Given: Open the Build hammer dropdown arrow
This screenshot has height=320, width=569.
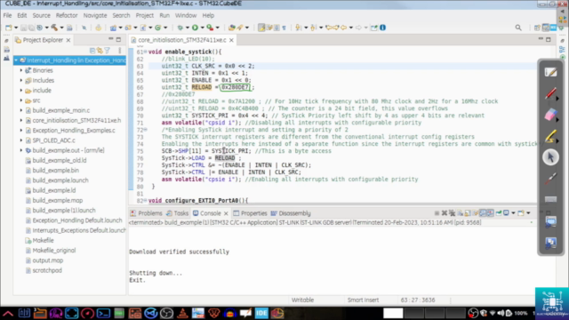Looking at the screenshot, I should click(x=61, y=28).
